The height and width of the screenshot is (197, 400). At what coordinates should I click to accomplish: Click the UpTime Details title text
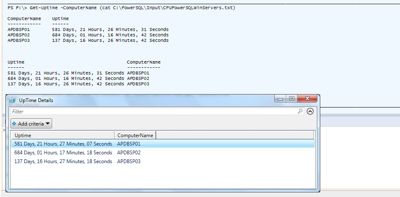tap(36, 100)
